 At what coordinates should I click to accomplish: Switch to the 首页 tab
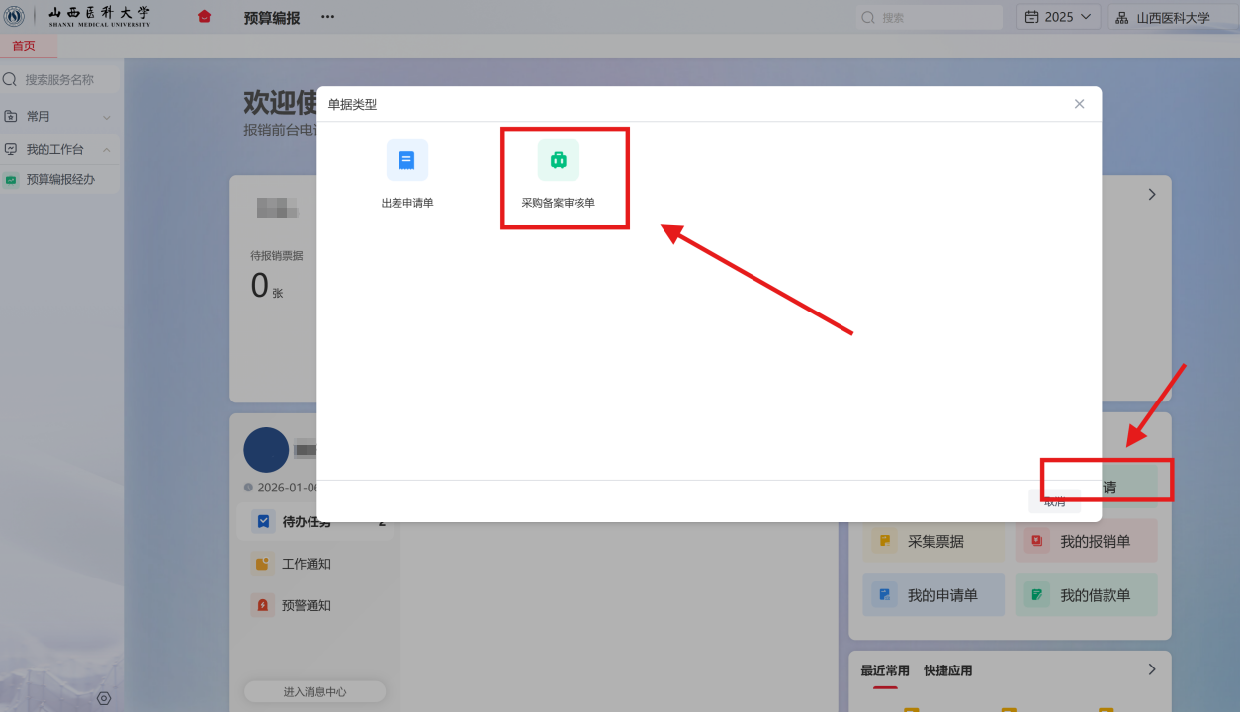pos(24,46)
